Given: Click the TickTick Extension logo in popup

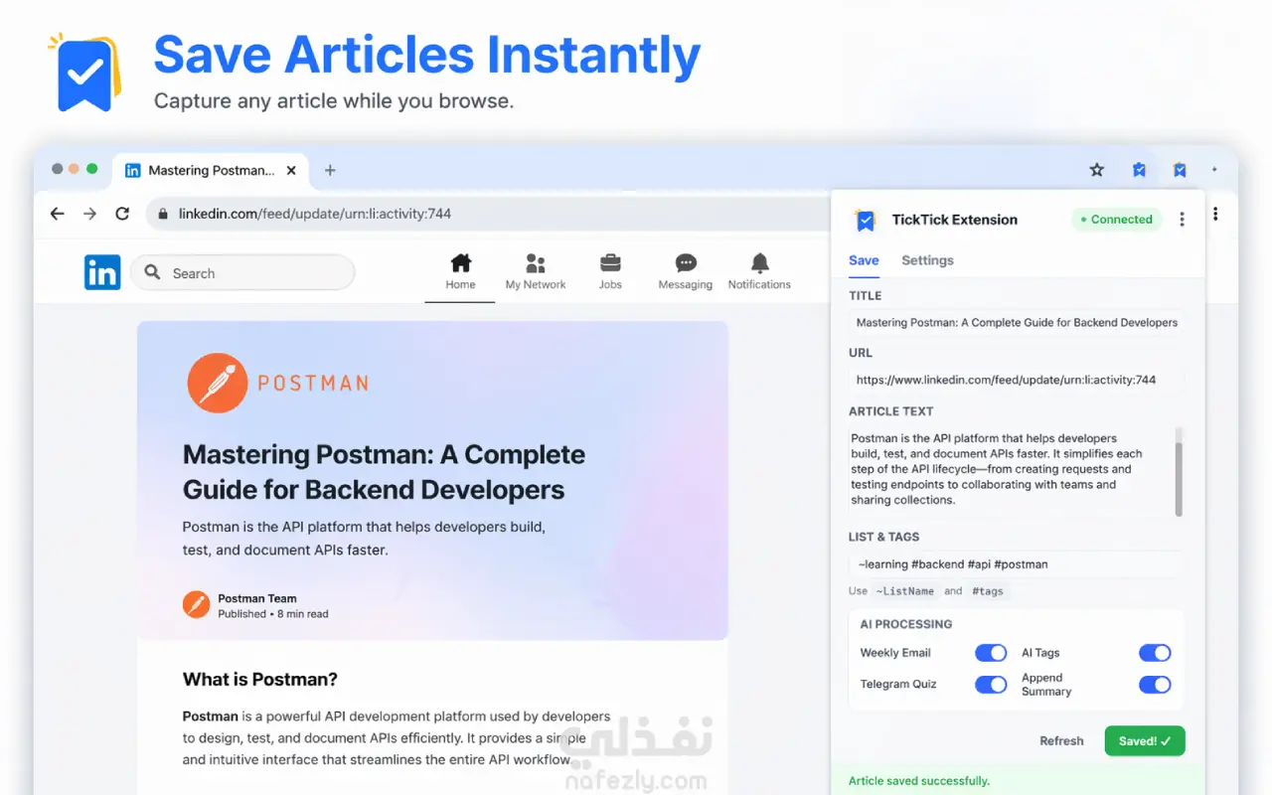Looking at the screenshot, I should click(866, 220).
